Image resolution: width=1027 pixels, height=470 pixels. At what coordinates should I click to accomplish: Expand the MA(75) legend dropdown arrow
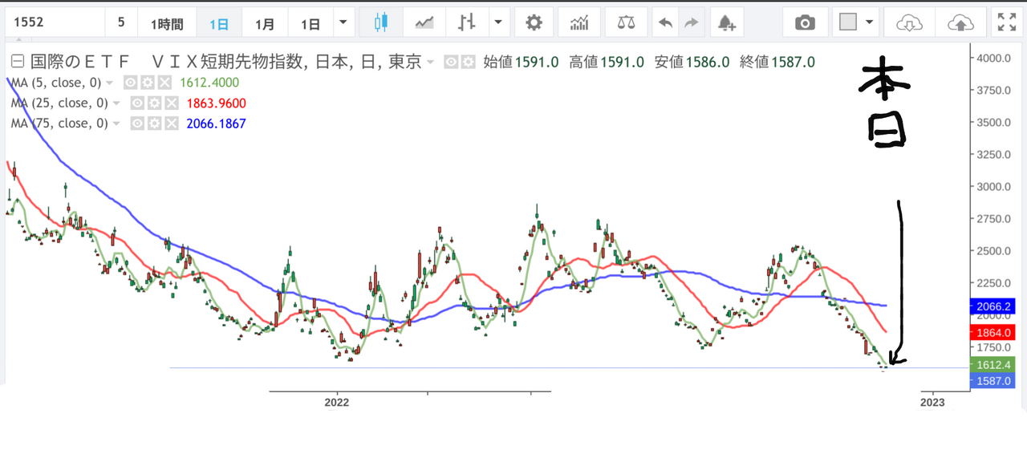pos(116,123)
